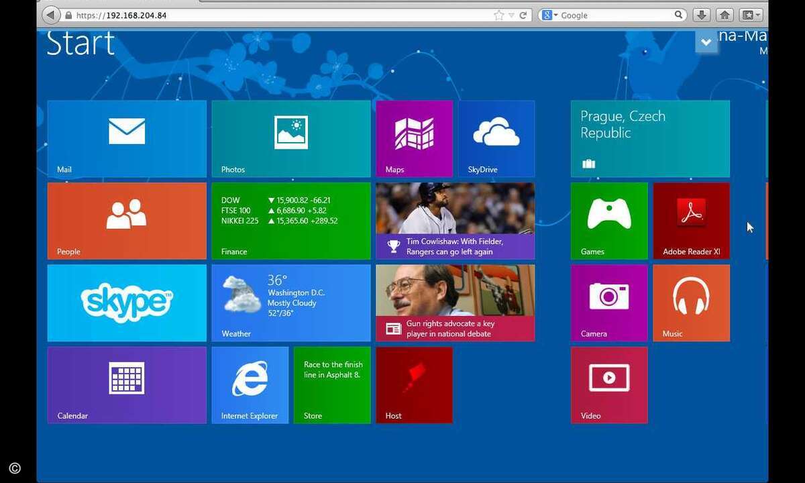
Task: Open the Calendar tile
Action: coord(127,385)
